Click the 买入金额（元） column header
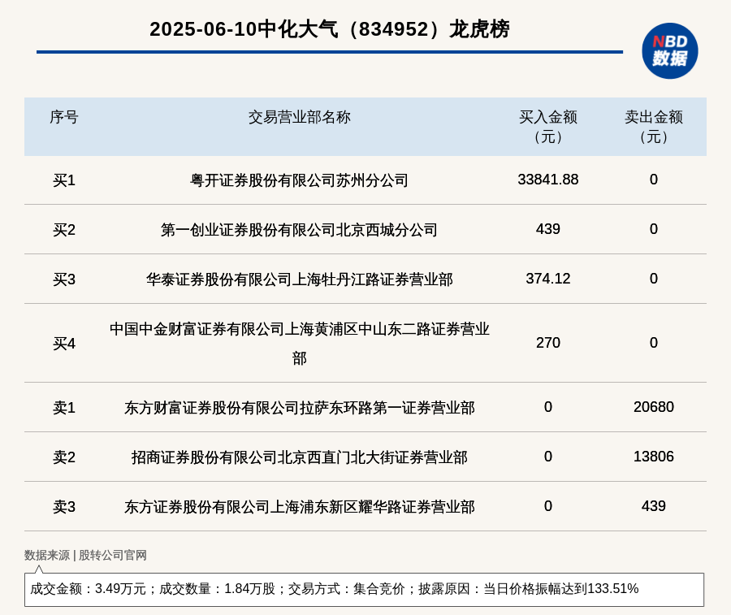This screenshot has width=731, height=615. point(548,127)
